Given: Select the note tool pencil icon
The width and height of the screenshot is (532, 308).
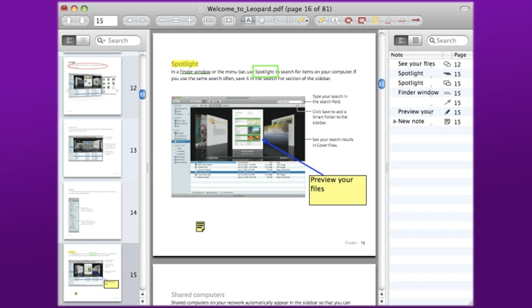Looking at the screenshot, I should point(300,21).
